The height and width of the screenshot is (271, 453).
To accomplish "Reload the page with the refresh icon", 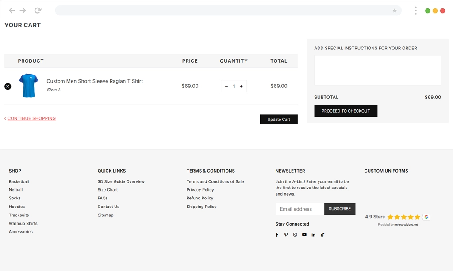I will click(x=39, y=10).
